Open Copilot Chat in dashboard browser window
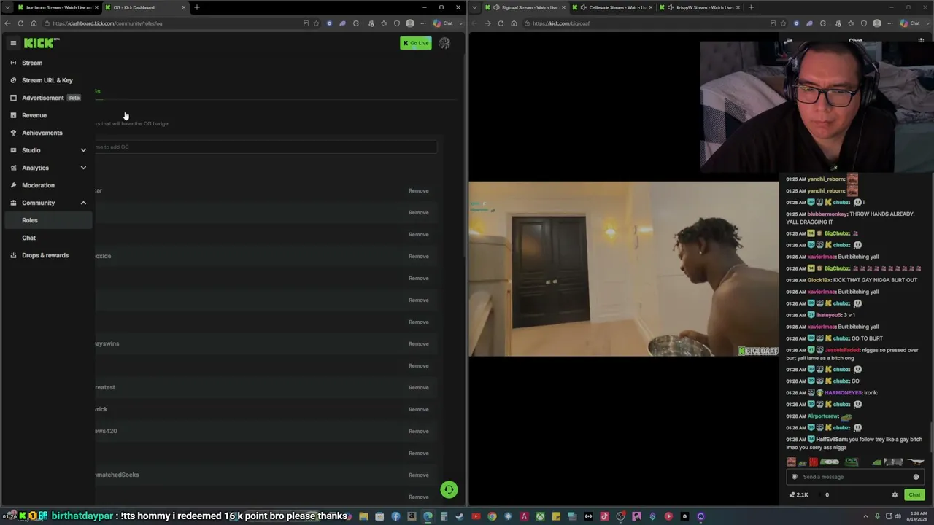Image resolution: width=934 pixels, height=525 pixels. pyautogui.click(x=443, y=23)
